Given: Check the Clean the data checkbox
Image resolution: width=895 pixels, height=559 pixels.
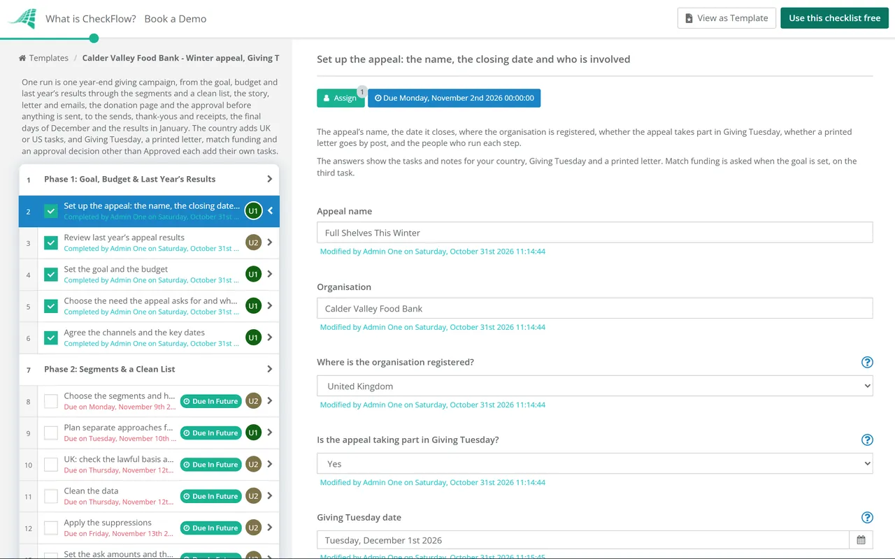Looking at the screenshot, I should pyautogui.click(x=51, y=496).
